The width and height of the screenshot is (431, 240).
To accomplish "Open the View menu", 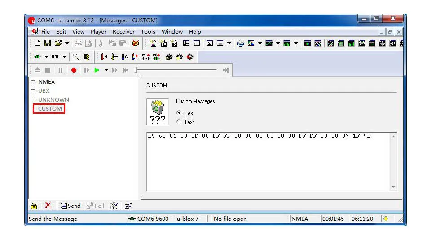I will (x=78, y=31).
